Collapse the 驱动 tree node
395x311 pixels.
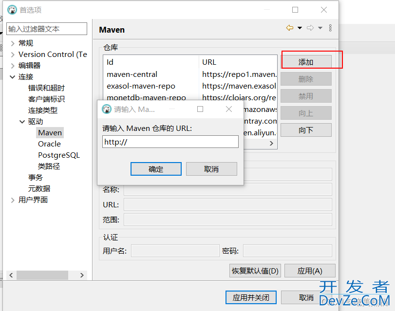click(22, 122)
